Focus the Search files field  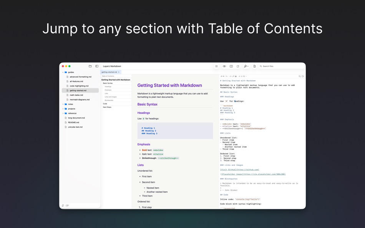click(281, 66)
